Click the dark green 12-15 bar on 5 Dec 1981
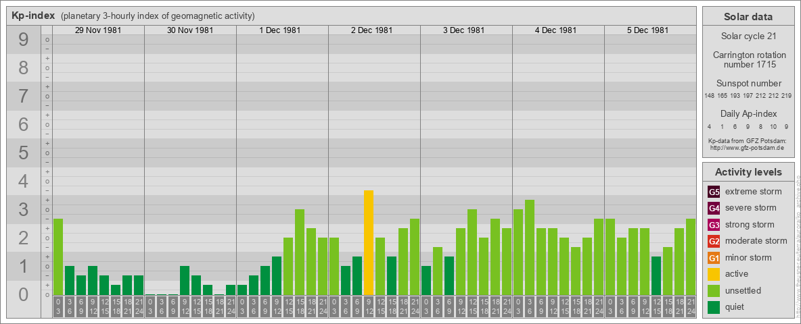 (656, 275)
